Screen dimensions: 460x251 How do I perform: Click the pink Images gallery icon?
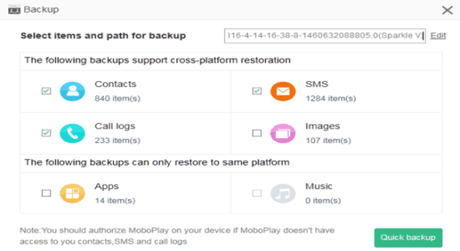point(283,133)
